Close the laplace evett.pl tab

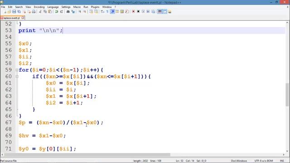23,18
